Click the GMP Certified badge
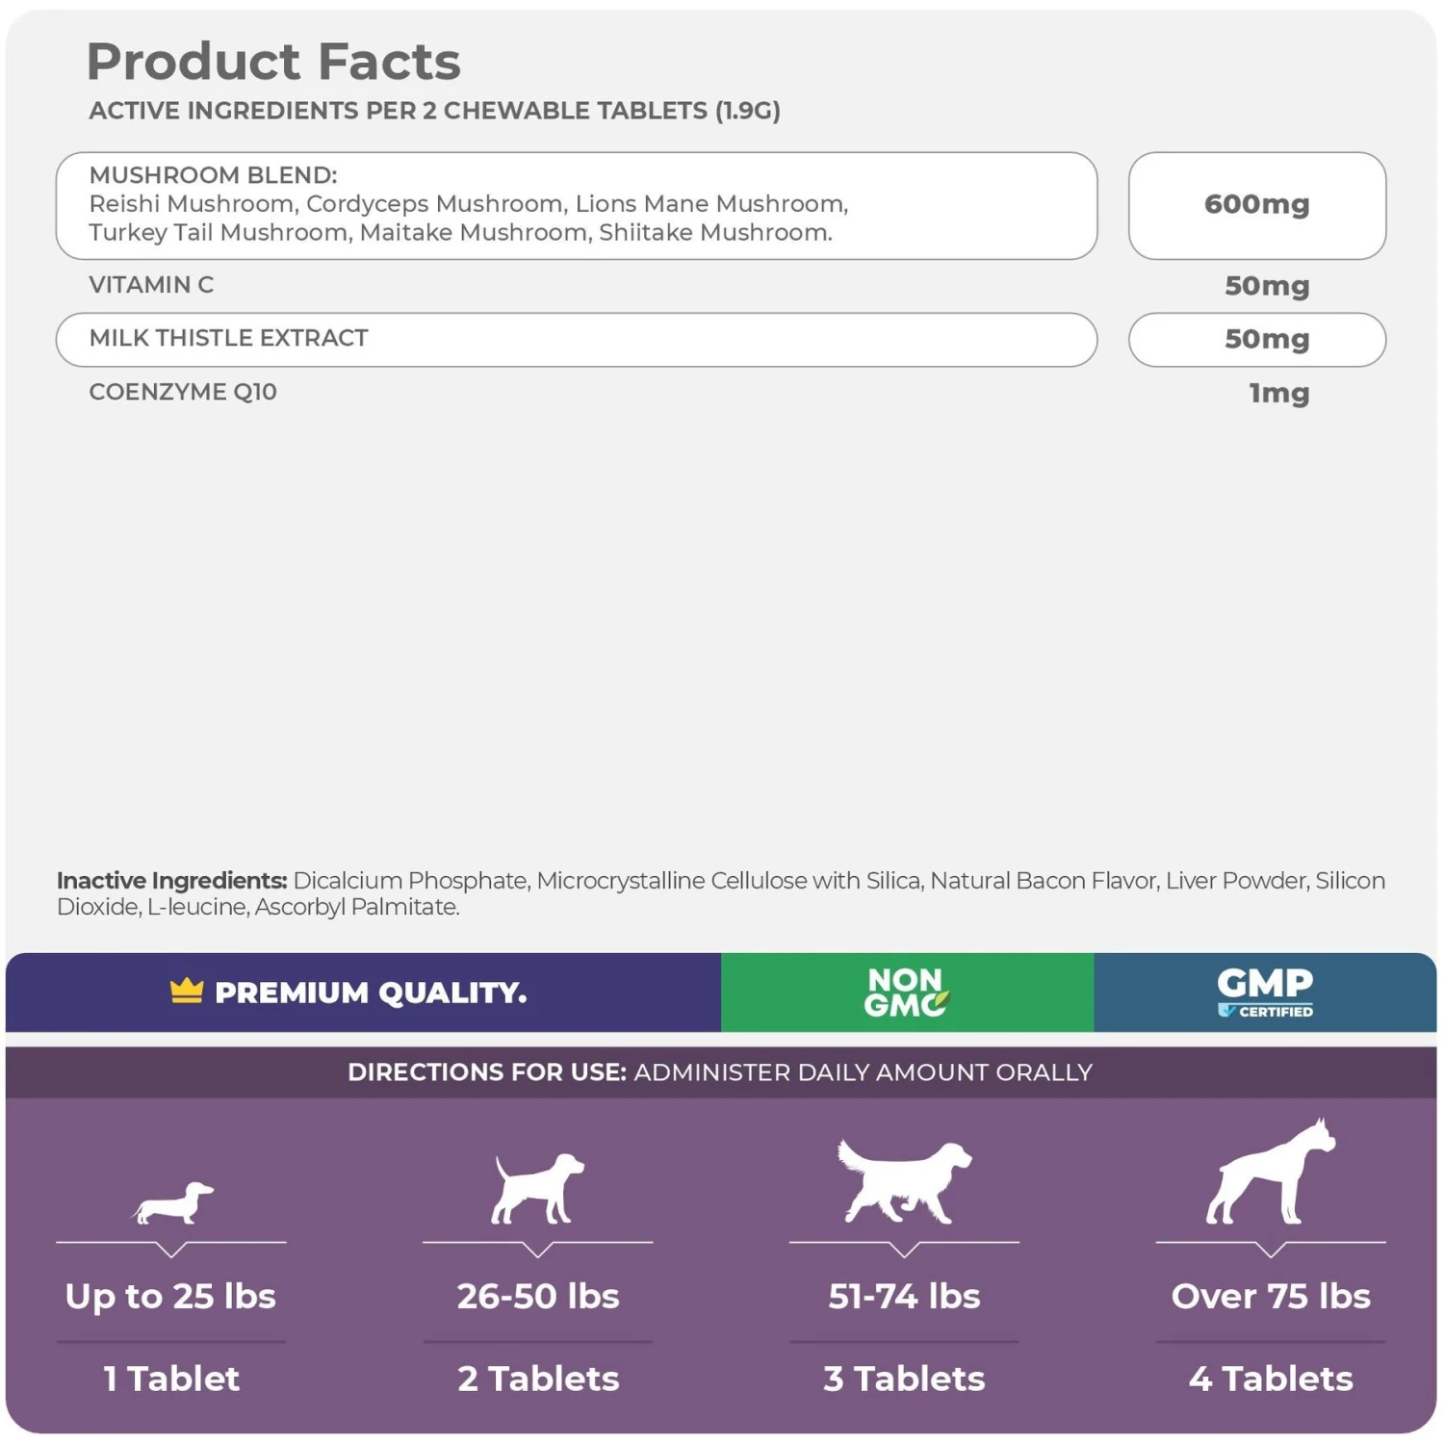Viewport: 1444px width, 1444px height. coord(1265,993)
